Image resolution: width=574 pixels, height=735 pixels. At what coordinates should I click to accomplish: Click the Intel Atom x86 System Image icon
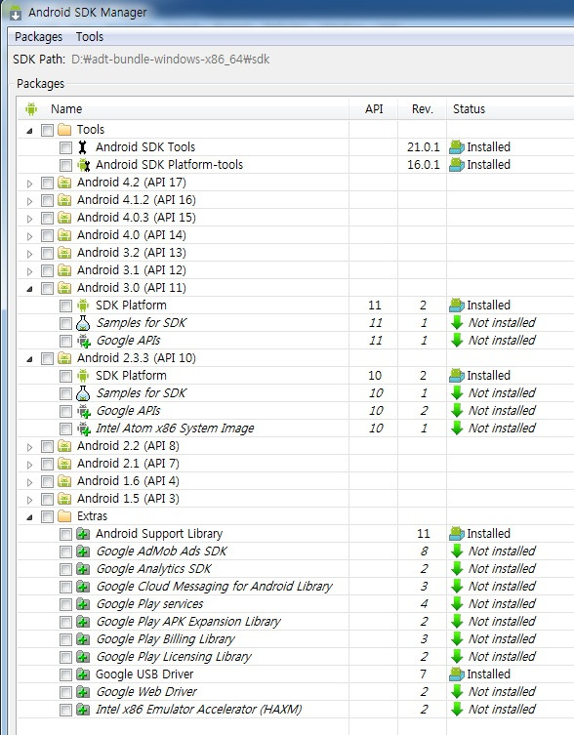84,429
